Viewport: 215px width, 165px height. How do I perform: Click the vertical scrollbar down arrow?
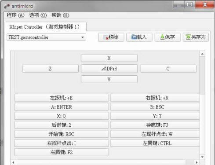(x=202, y=157)
